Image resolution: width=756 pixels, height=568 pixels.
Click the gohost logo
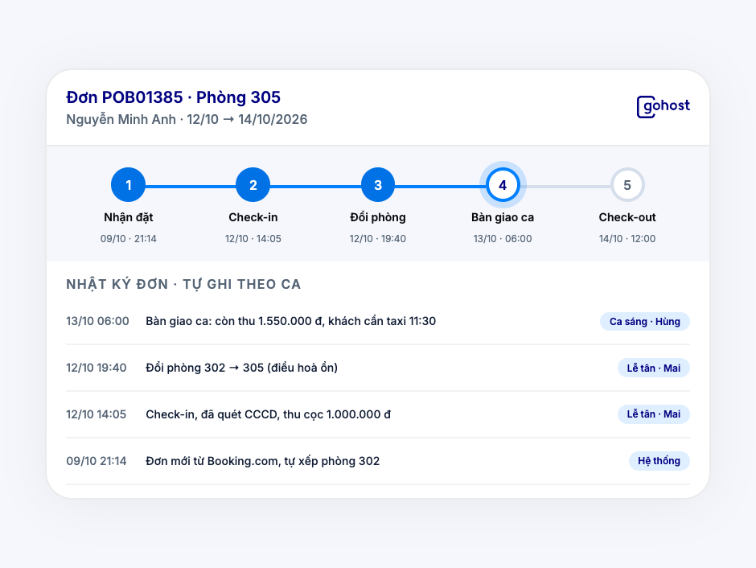click(x=664, y=106)
